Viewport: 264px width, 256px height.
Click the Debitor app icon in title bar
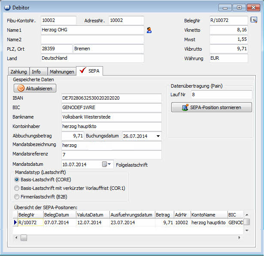coord(7,7)
